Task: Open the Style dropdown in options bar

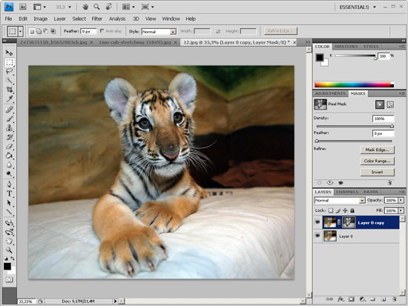Action: point(159,32)
